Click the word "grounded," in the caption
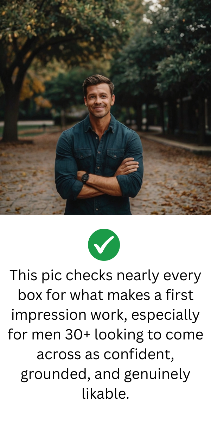This screenshot has height=423, width=211. (x=57, y=374)
